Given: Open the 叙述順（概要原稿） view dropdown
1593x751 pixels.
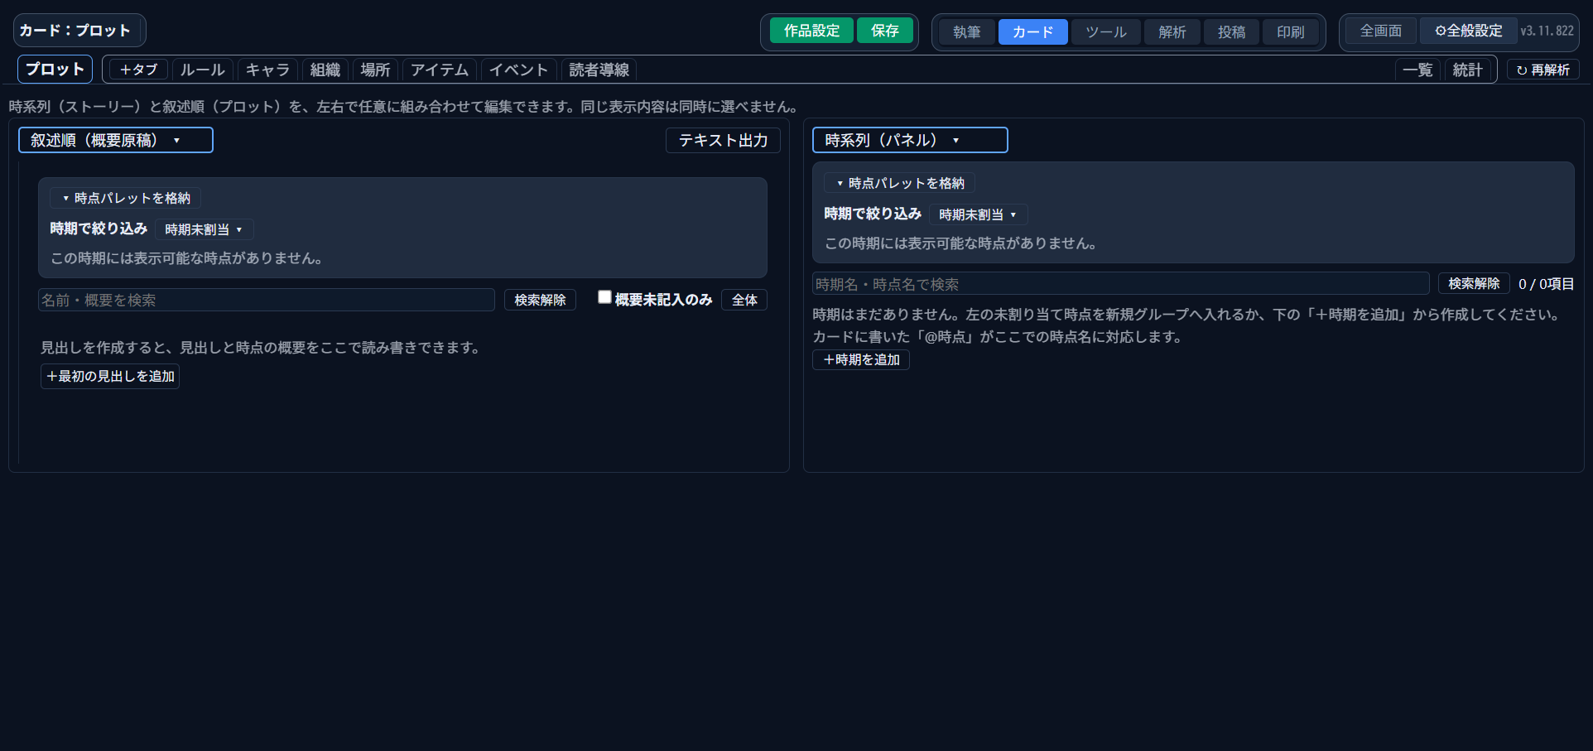Looking at the screenshot, I should 116,140.
